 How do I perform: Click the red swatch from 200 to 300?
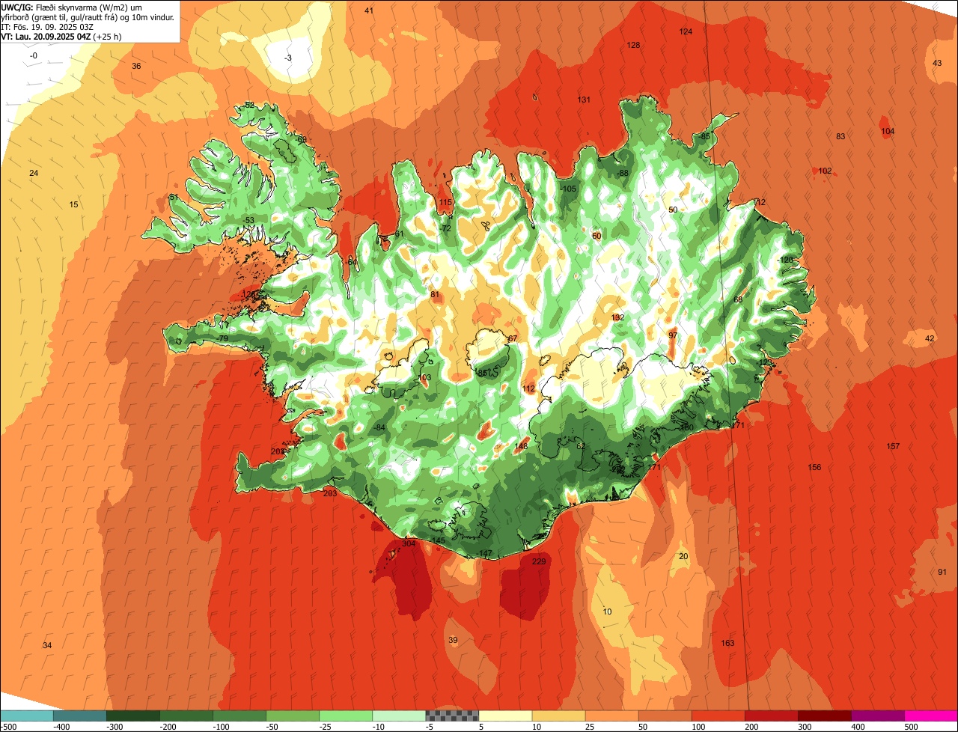pyautogui.click(x=771, y=716)
